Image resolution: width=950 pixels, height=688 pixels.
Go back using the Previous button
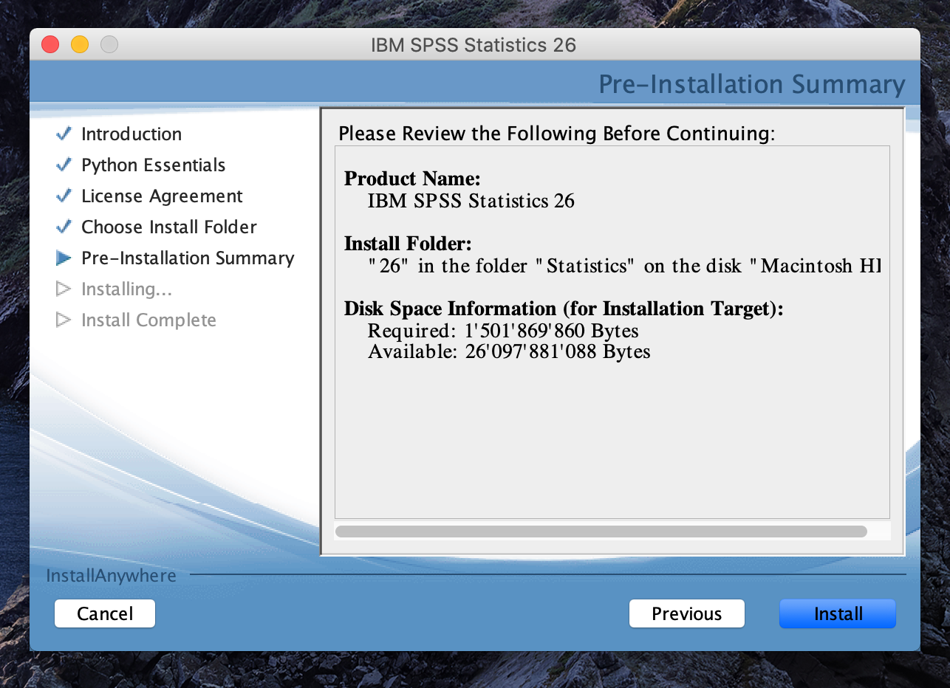point(686,613)
